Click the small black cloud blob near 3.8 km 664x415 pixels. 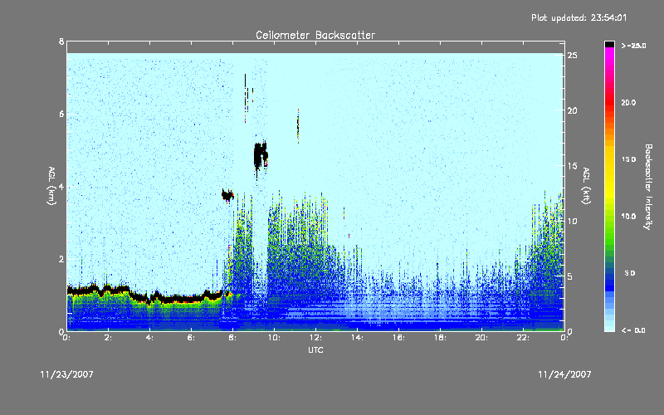click(x=227, y=195)
